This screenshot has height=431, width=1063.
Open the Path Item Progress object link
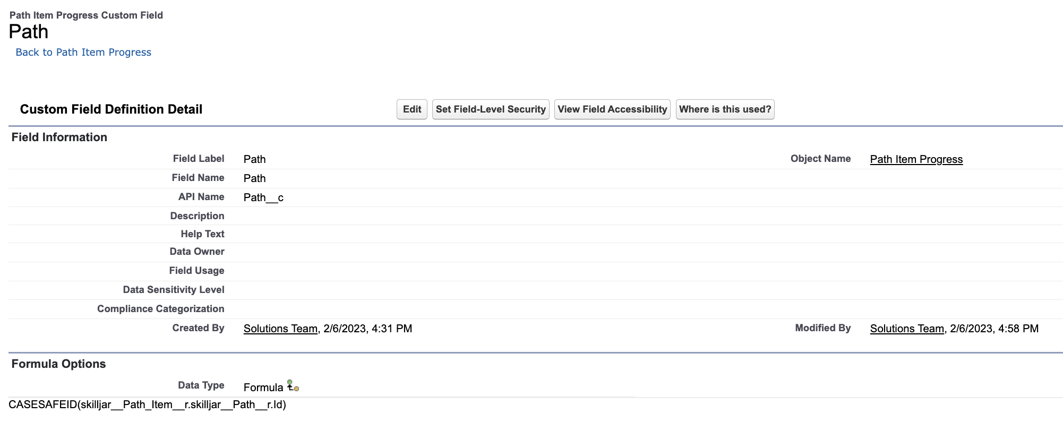[x=916, y=159]
